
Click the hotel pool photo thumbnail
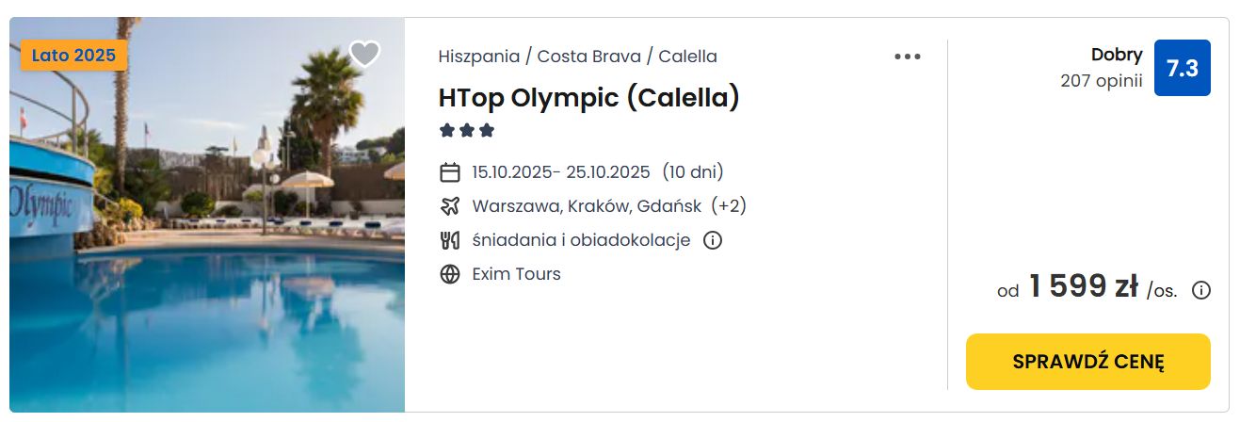(207, 215)
